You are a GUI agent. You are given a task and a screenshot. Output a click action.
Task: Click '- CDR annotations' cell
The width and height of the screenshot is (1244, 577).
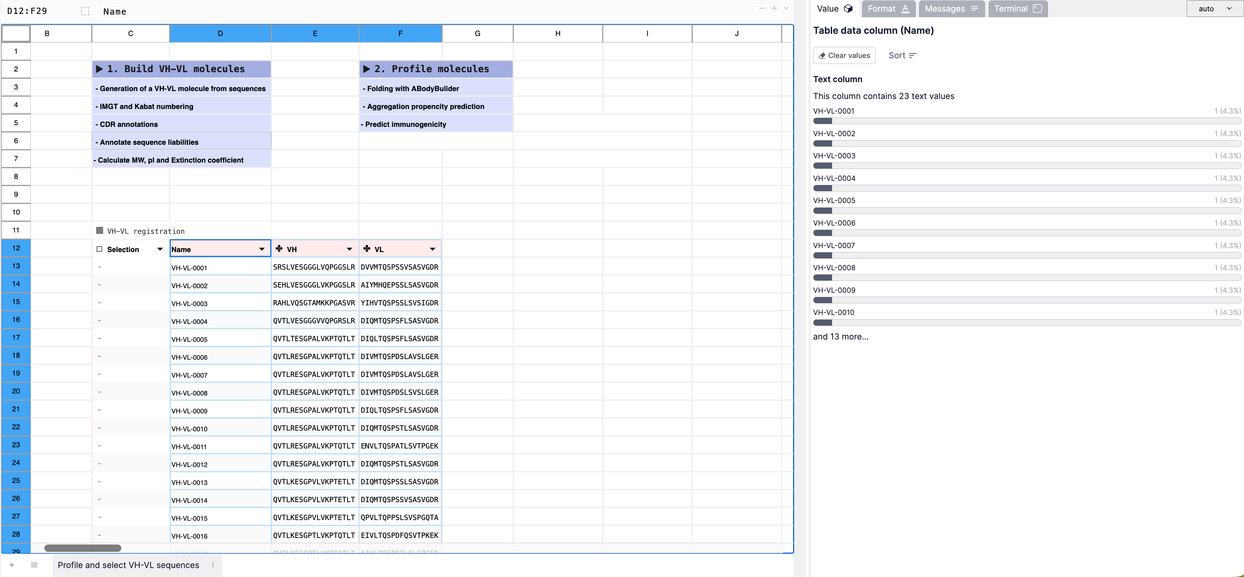click(x=182, y=124)
